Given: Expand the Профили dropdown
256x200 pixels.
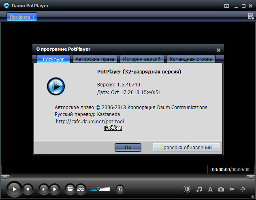Looking at the screenshot, I should [x=21, y=17].
